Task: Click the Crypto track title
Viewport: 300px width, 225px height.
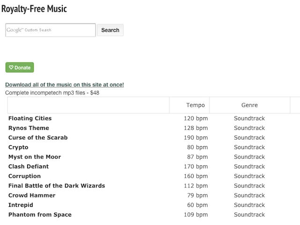Action: [18, 147]
